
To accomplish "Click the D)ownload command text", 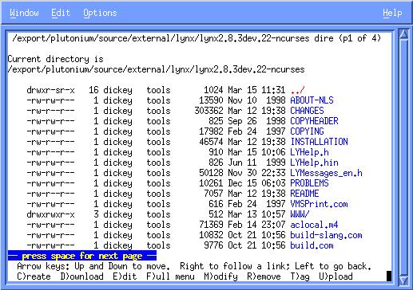I will tap(82, 276).
